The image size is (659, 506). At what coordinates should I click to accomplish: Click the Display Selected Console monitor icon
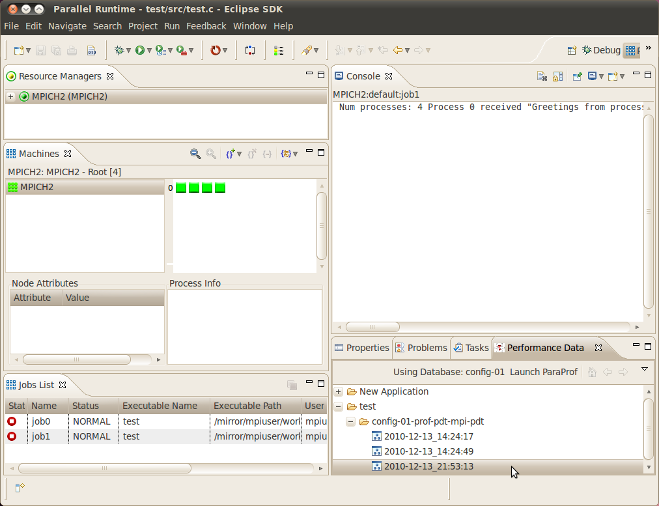[x=592, y=76]
